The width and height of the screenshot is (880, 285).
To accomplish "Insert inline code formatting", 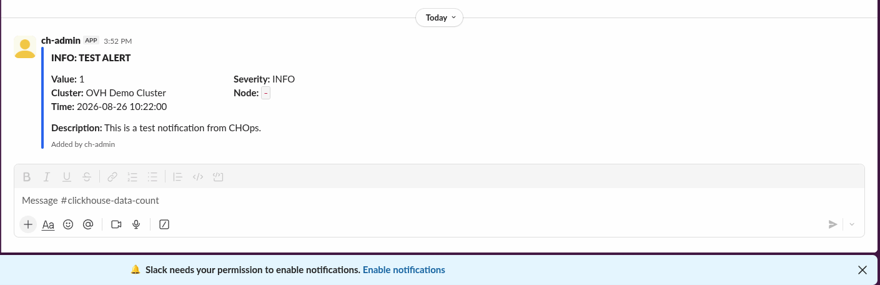I will 198,177.
